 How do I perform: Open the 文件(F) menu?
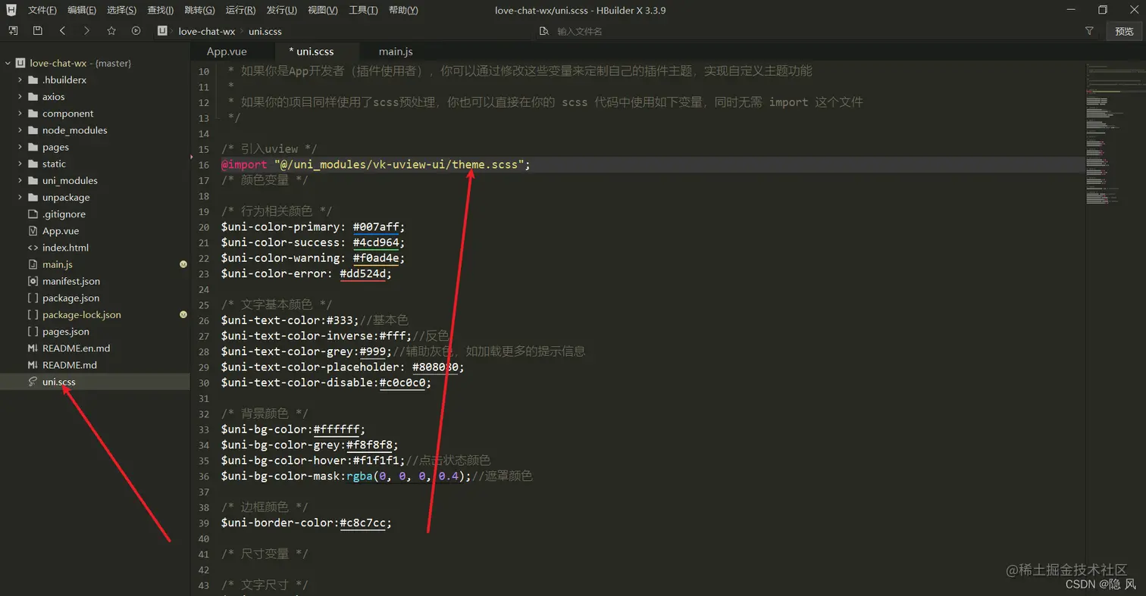pyautogui.click(x=42, y=10)
